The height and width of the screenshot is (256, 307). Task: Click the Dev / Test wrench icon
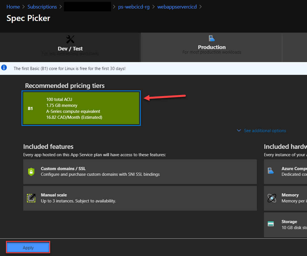[70, 39]
